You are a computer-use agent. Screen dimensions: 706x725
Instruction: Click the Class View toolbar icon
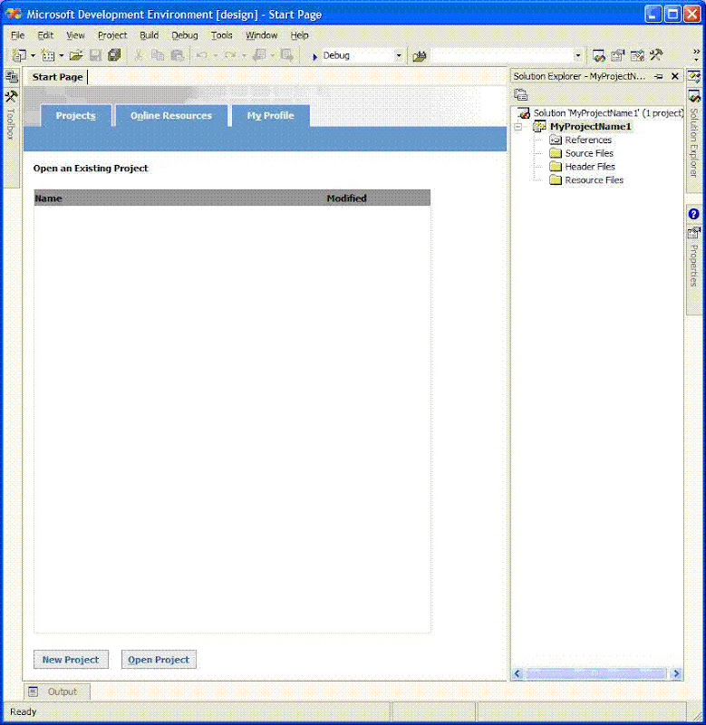(x=637, y=55)
